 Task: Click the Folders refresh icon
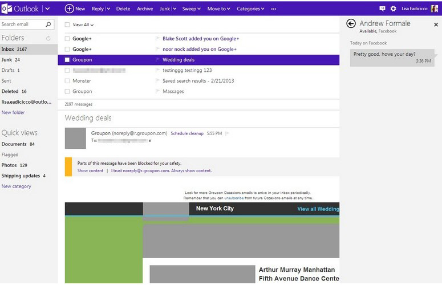[48, 38]
